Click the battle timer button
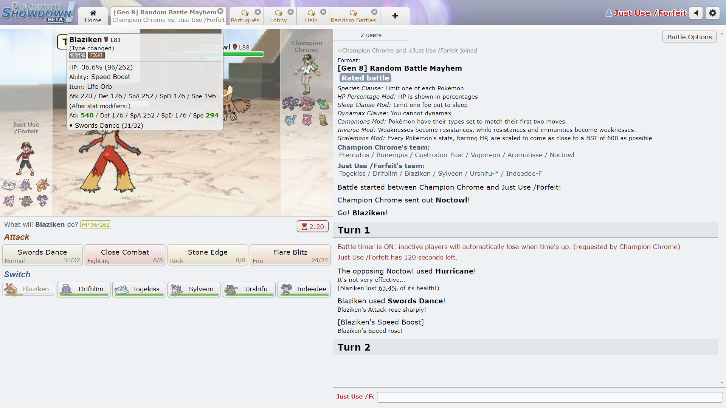This screenshot has width=726, height=408. 313,226
